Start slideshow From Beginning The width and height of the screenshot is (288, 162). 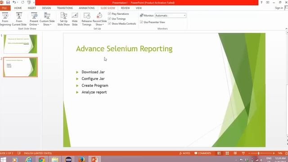tap(5, 19)
